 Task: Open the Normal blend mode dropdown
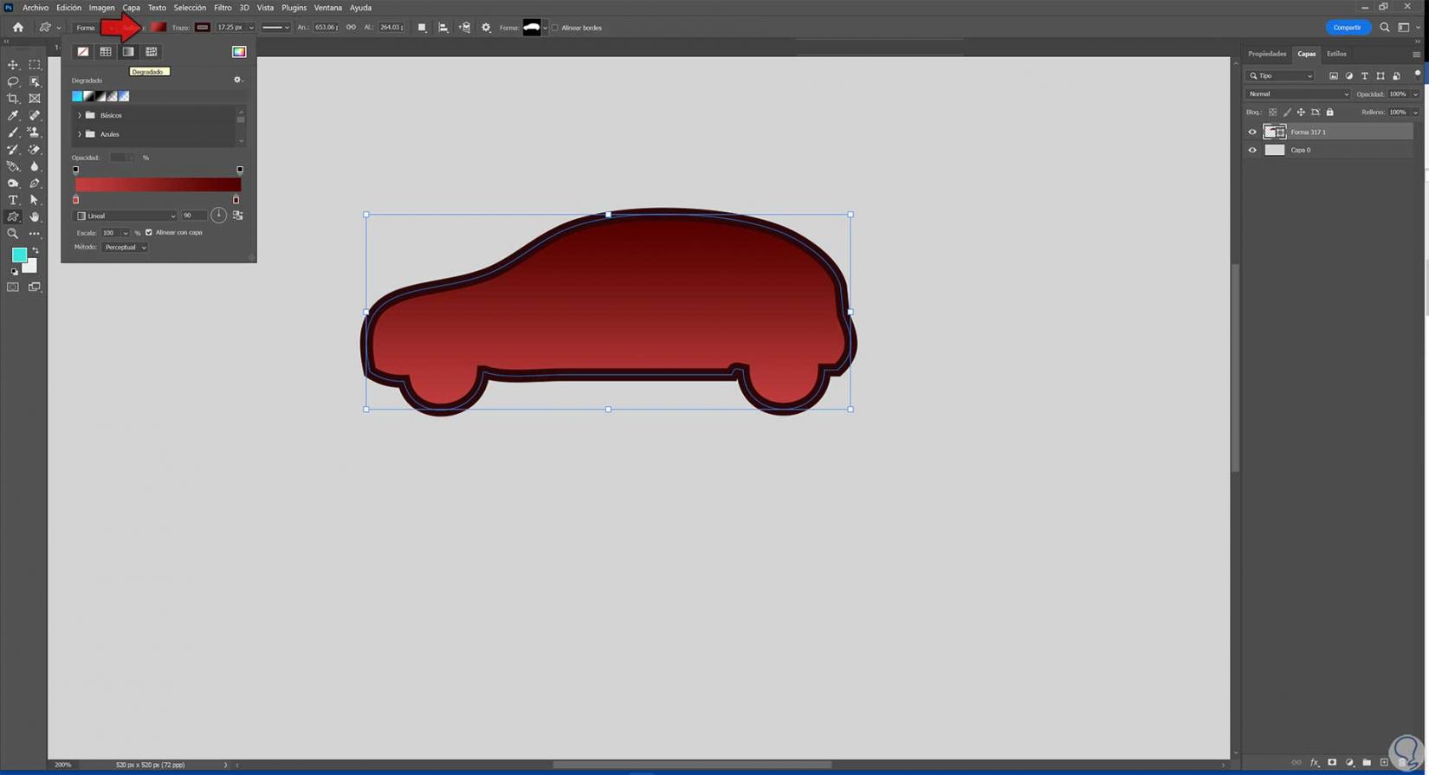click(1297, 94)
